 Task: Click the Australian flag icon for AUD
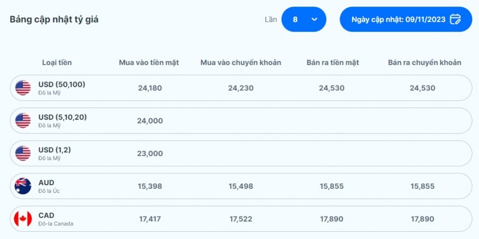23,186
